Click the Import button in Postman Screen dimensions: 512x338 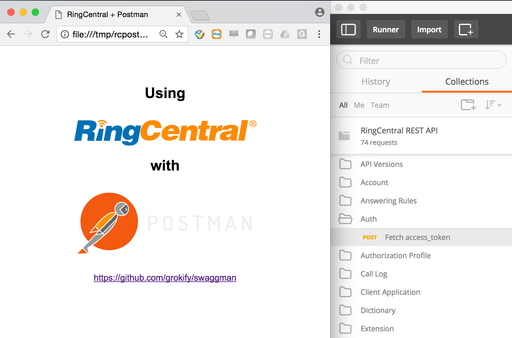(x=429, y=30)
